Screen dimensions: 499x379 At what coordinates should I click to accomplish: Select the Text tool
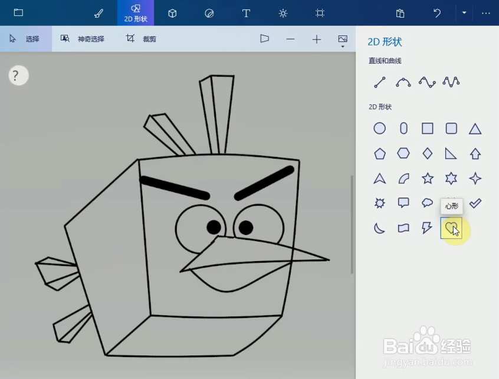point(246,13)
